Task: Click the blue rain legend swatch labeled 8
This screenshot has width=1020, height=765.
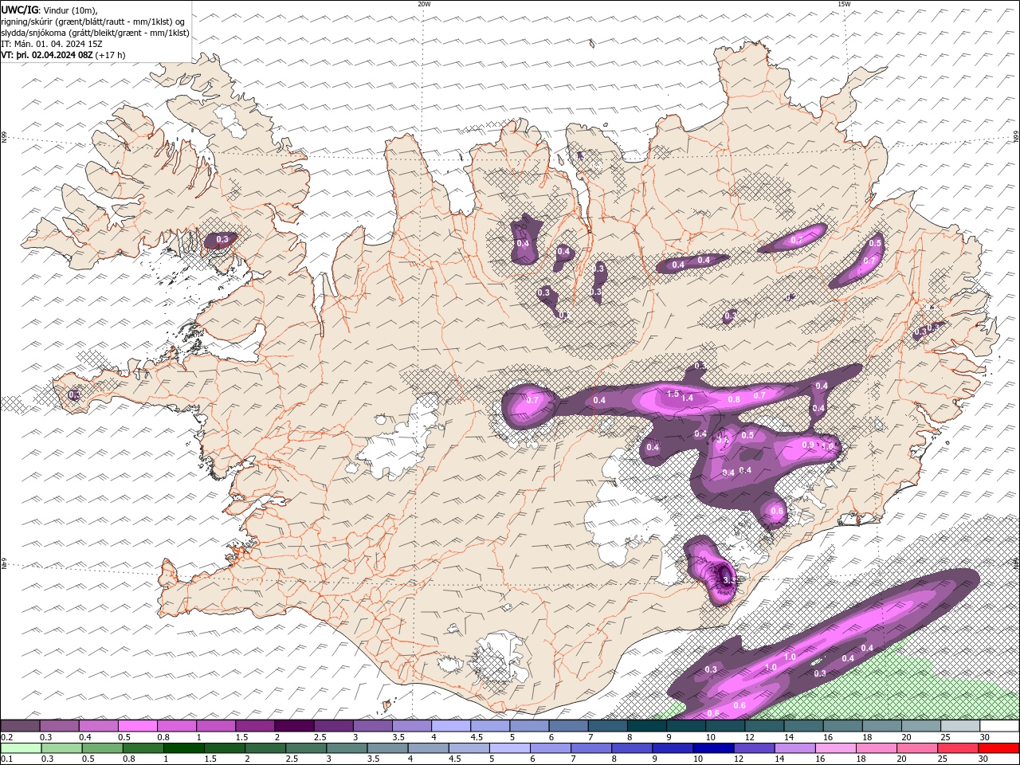Action: tap(632, 748)
